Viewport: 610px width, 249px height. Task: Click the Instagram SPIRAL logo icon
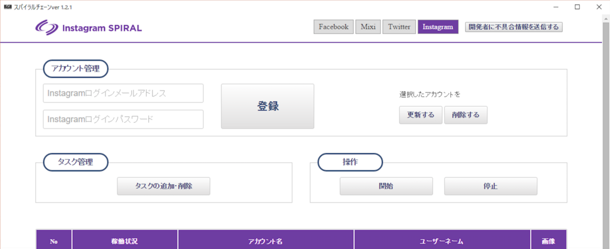click(x=46, y=28)
